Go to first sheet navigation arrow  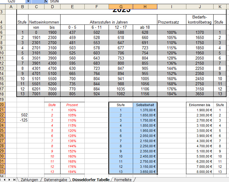(x=1, y=180)
